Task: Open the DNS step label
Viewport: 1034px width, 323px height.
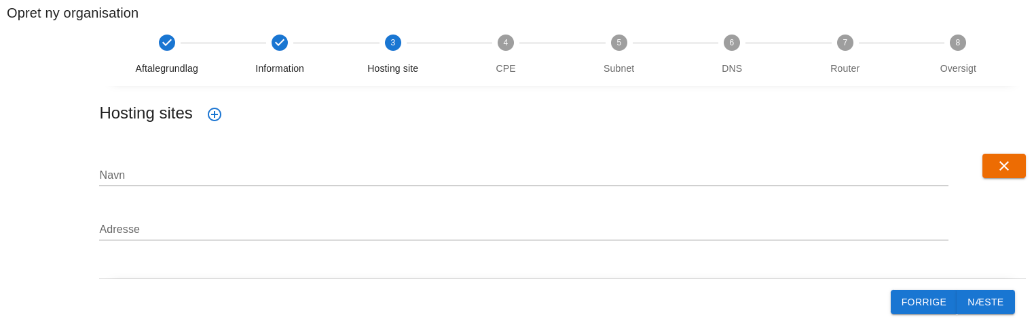Action: [x=732, y=68]
